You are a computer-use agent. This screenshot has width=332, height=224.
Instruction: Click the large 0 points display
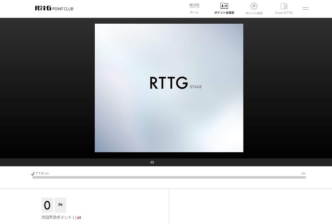pos(47,204)
